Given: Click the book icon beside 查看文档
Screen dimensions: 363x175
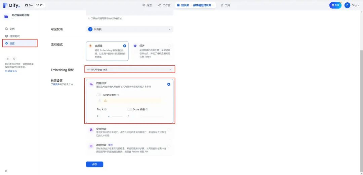Looking at the screenshot, I should coord(6,71).
